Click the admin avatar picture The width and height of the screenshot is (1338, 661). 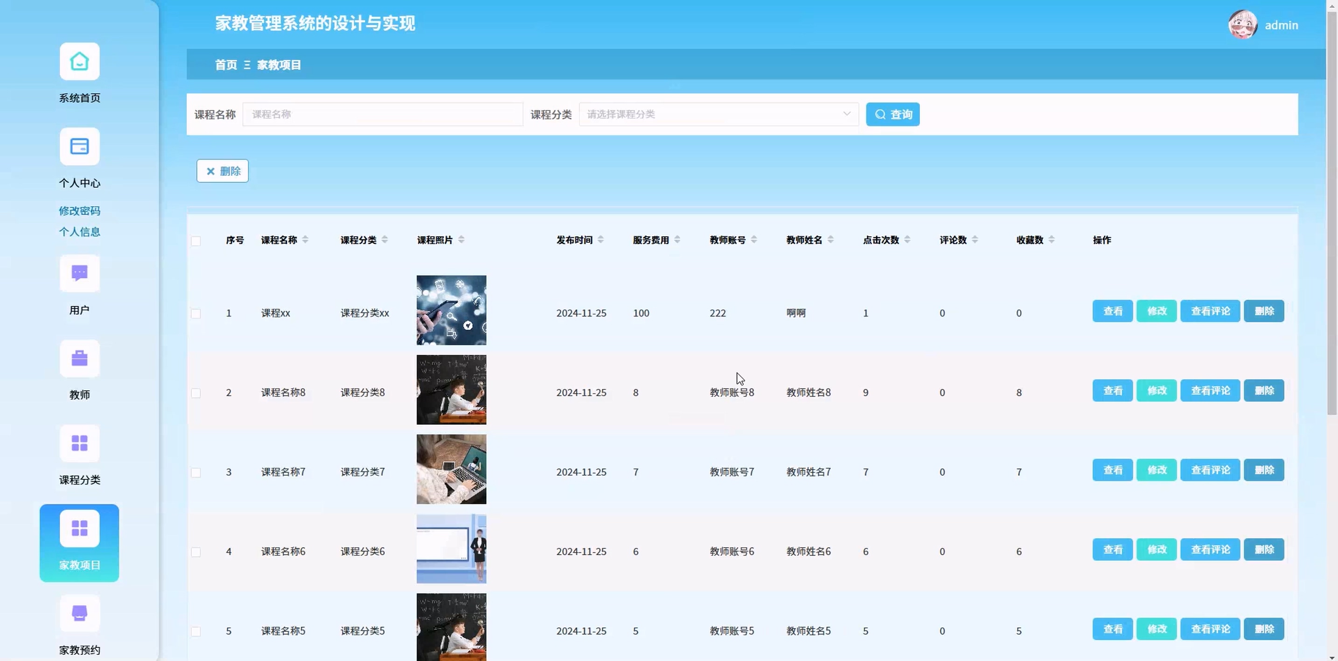[x=1242, y=24]
